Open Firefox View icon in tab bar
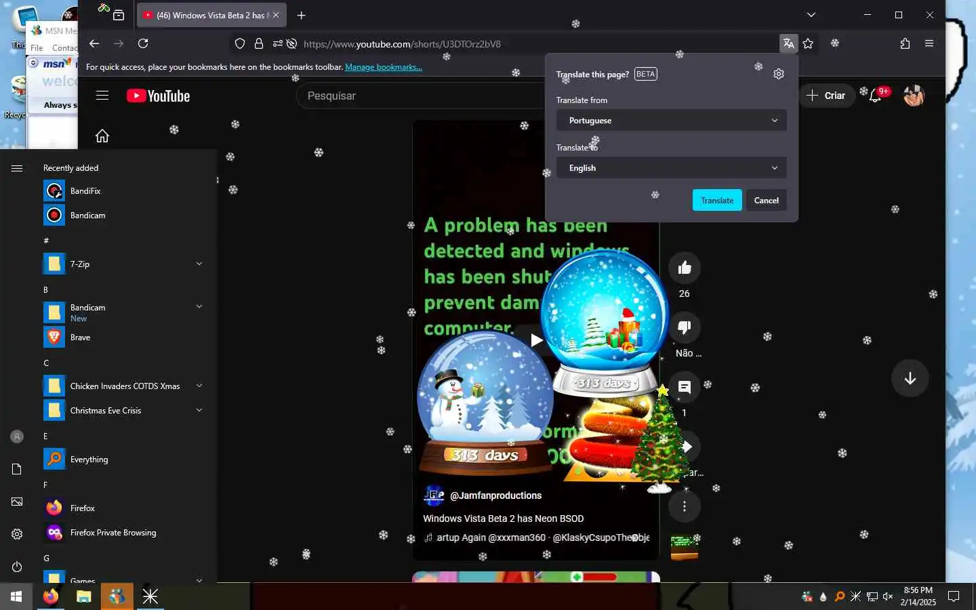 pos(119,15)
